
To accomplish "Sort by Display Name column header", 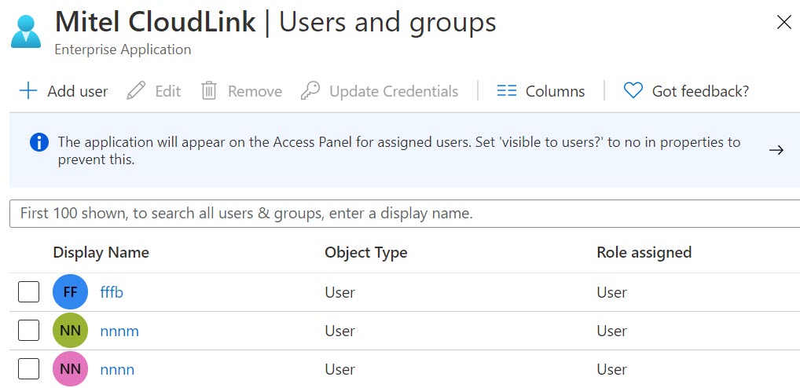I will tap(101, 252).
